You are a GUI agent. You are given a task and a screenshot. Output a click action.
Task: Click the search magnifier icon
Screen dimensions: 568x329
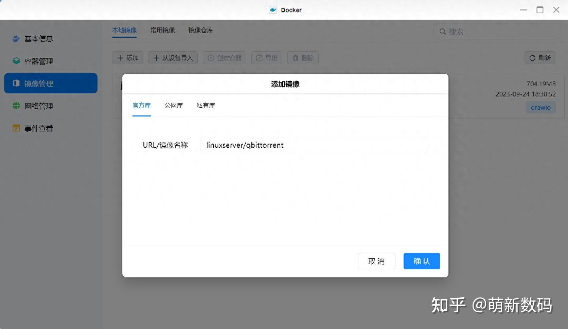pyautogui.click(x=443, y=31)
